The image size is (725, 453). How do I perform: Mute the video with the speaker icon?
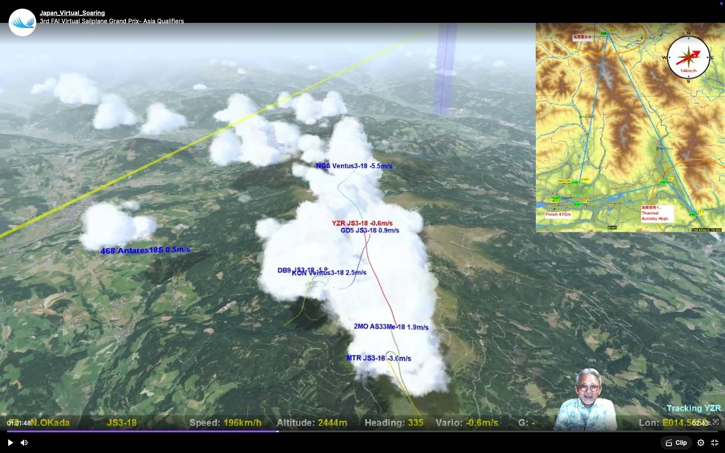click(x=24, y=443)
